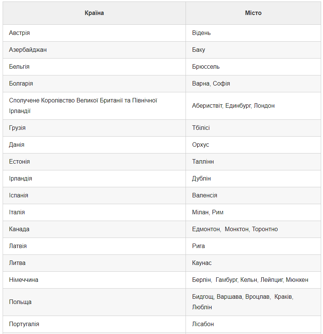Select the "Абериствіт, Единбург, Лондон" cell
Image resolution: width=323 pixels, height=334 pixels.
[233, 106]
